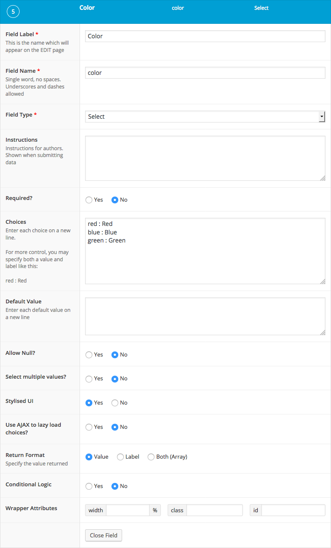Click the Select label in the header bar
The width and height of the screenshot is (331, 548).
point(261,8)
